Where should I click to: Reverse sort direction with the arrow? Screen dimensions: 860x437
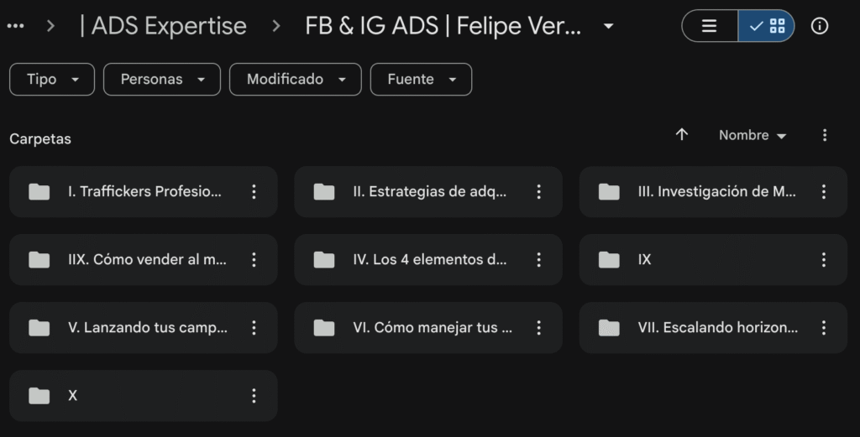pyautogui.click(x=682, y=135)
